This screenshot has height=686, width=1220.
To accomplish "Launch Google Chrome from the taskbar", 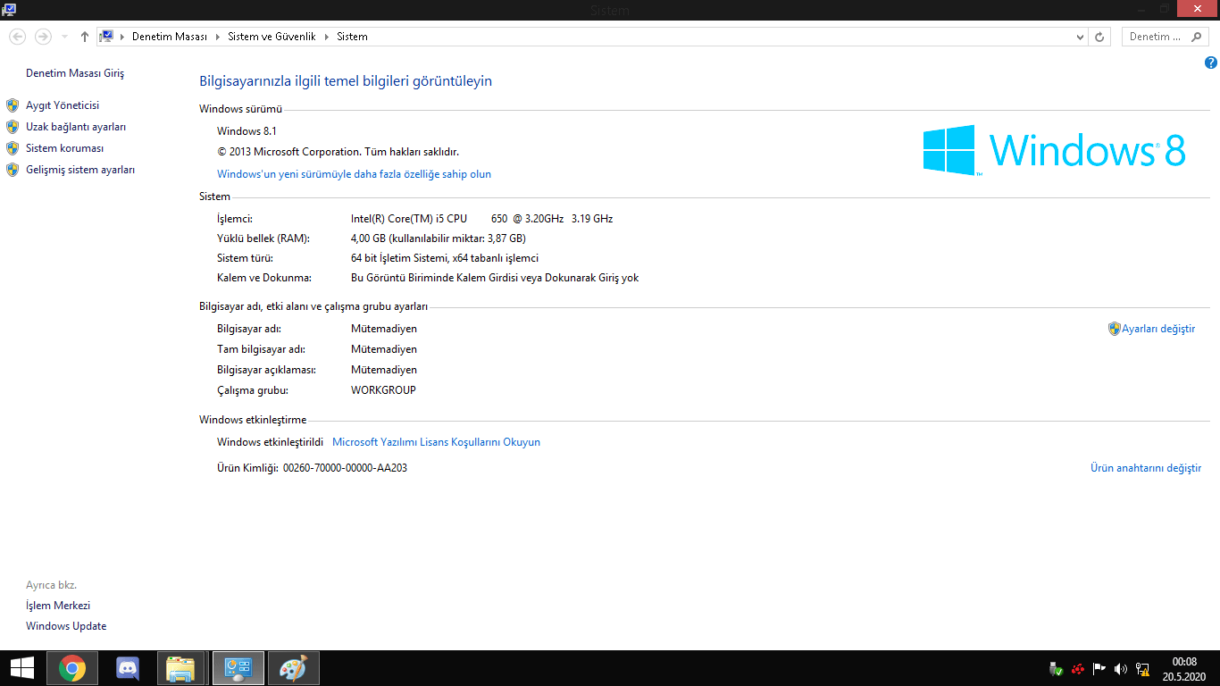I will [72, 668].
